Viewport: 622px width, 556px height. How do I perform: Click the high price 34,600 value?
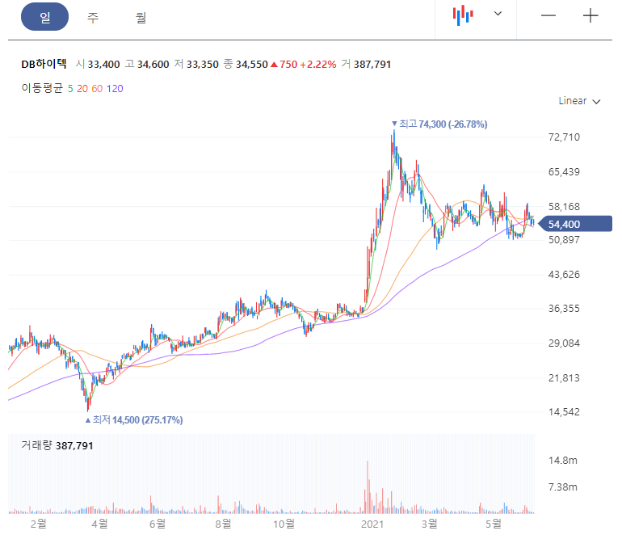coord(153,65)
